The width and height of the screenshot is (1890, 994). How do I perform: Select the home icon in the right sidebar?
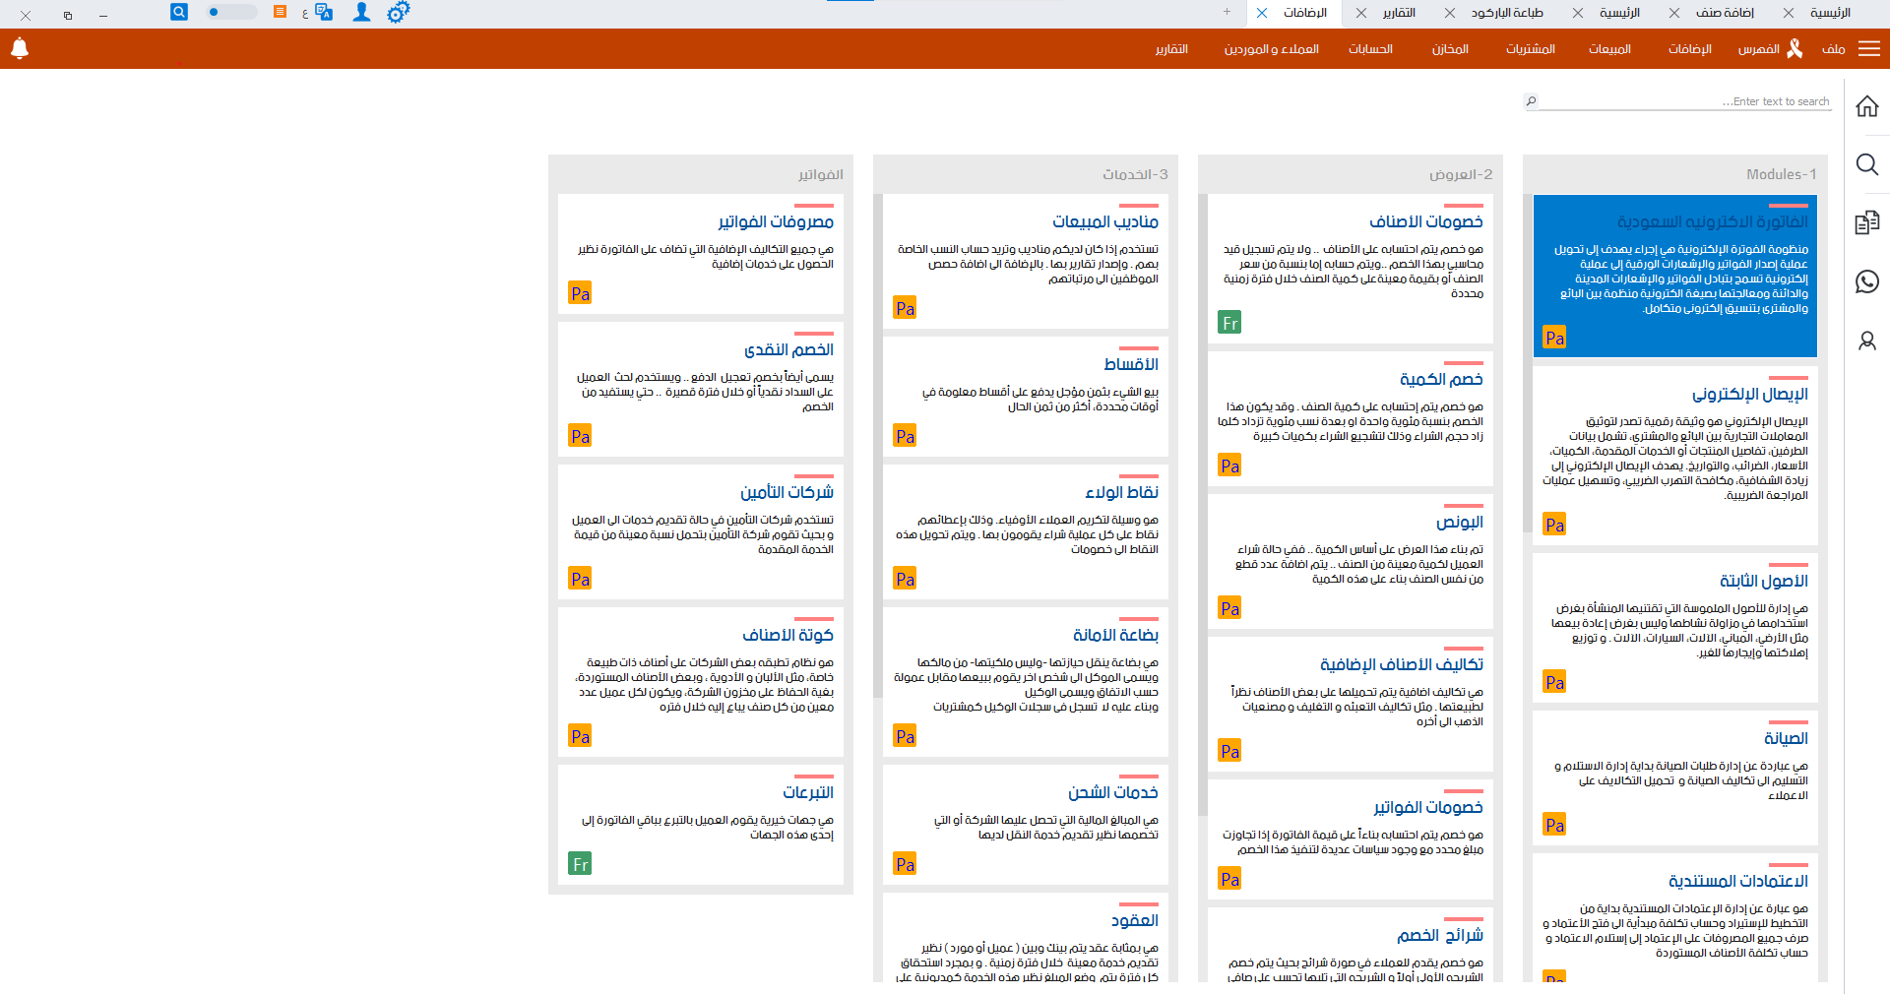point(1866,106)
